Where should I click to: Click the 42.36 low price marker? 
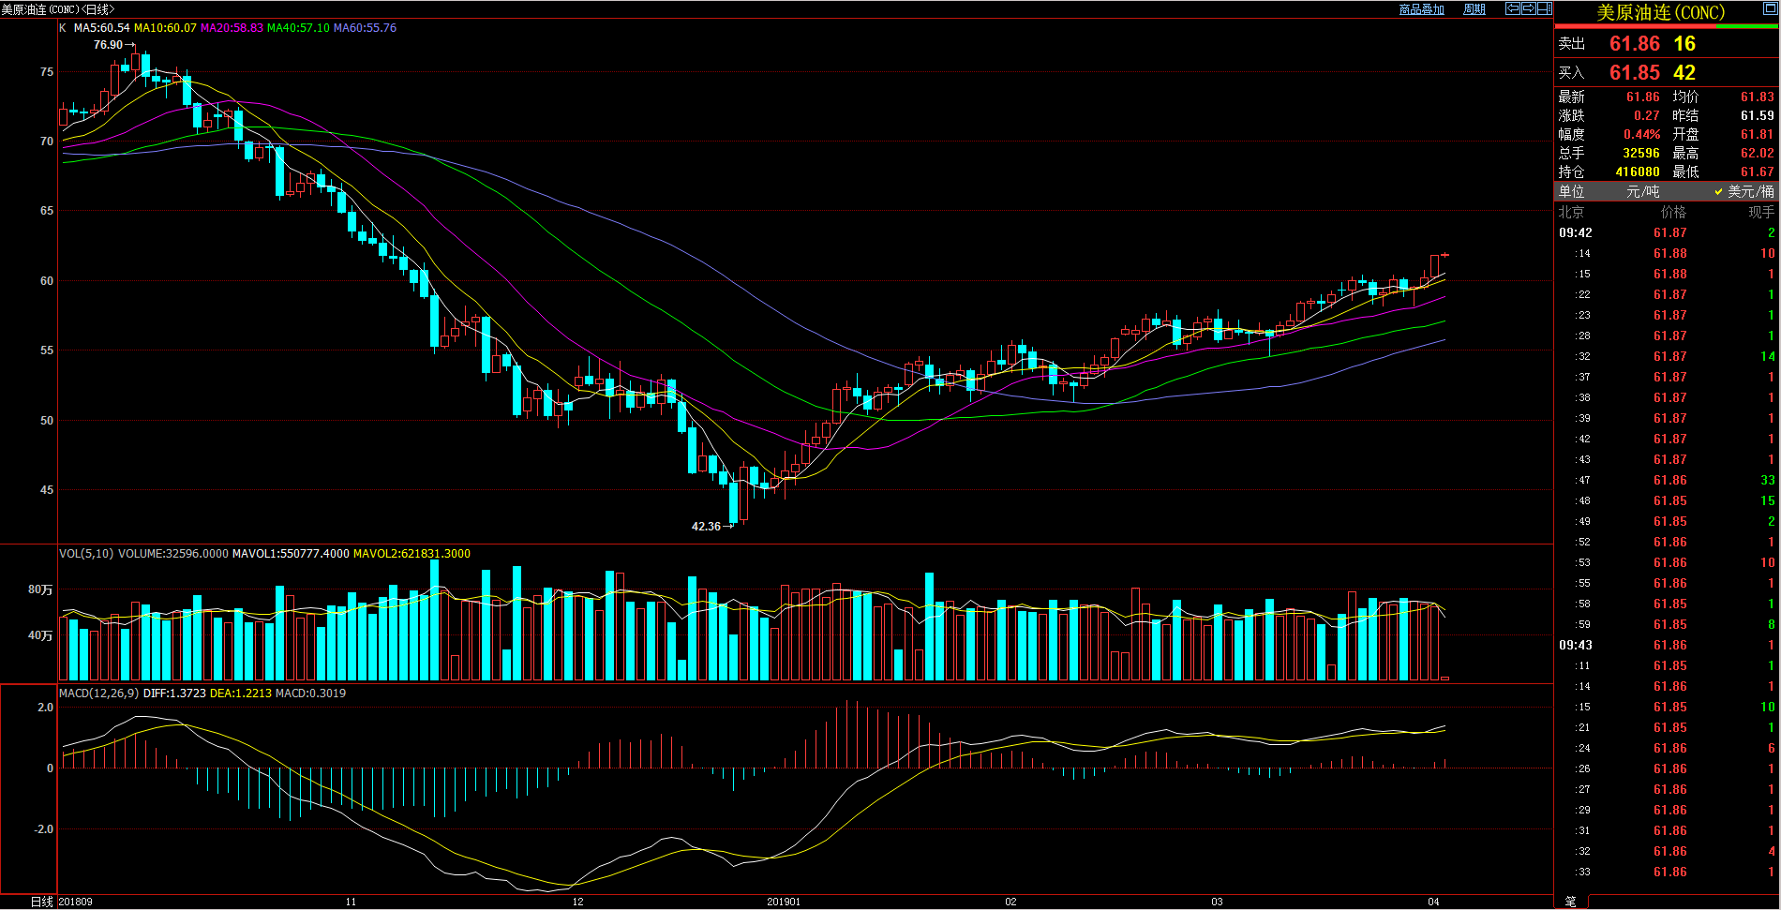[x=706, y=527]
